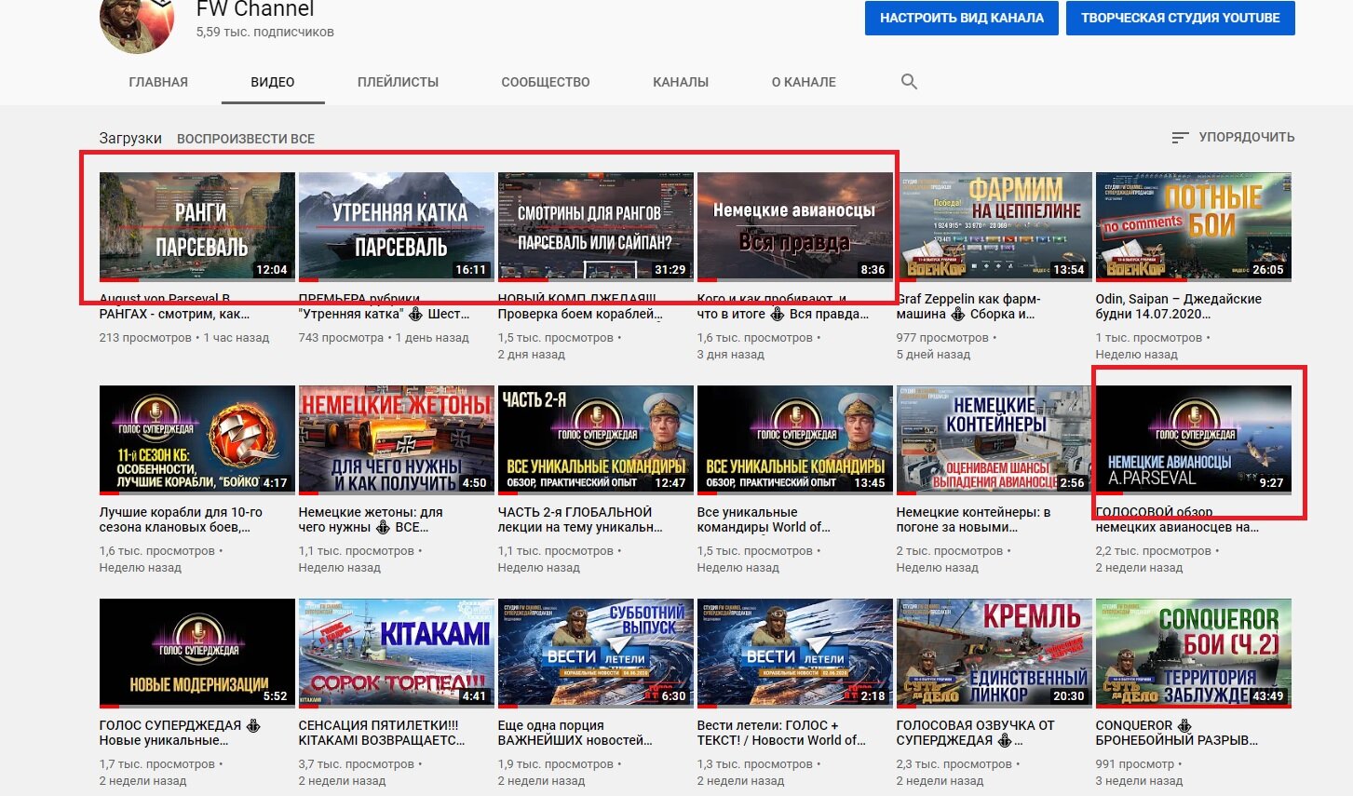
Task: Open the КАНАЛЫ tab
Action: [681, 82]
